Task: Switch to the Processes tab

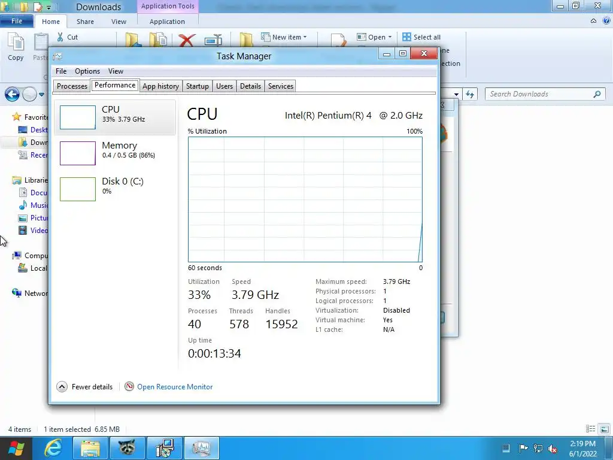Action: pyautogui.click(x=72, y=86)
